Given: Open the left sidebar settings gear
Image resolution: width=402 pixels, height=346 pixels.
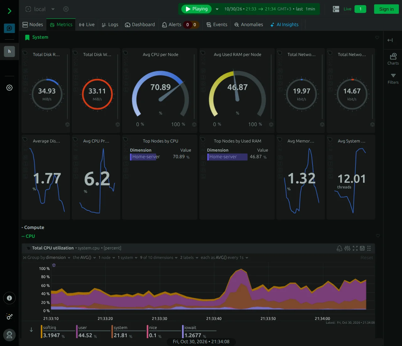Looking at the screenshot, I should click(9, 88).
